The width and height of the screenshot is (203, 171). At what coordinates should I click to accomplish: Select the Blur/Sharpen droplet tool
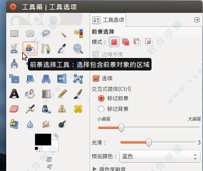coord(30,124)
